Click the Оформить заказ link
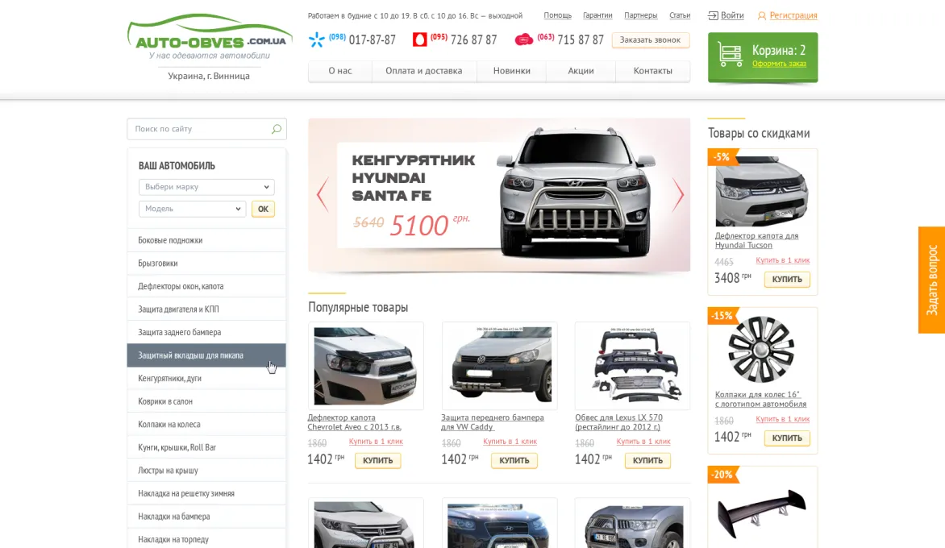The width and height of the screenshot is (945, 548). (779, 64)
